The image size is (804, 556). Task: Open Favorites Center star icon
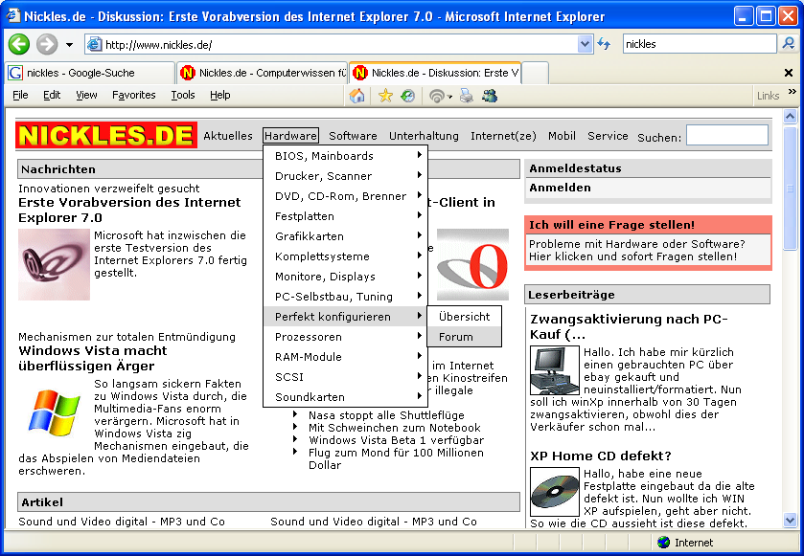pos(385,96)
